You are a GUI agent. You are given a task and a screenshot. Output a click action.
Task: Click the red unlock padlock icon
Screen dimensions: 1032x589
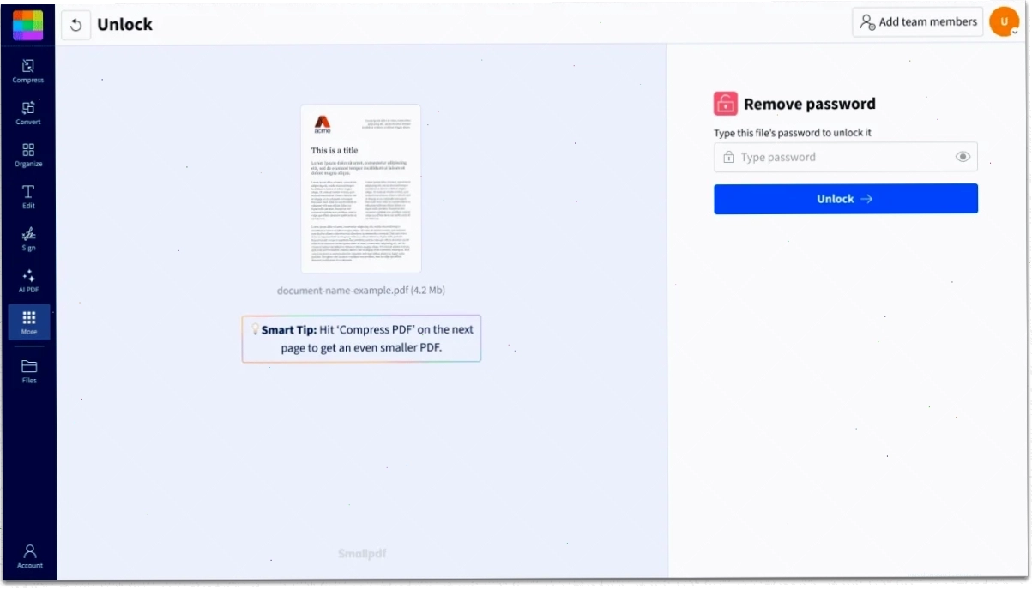(726, 104)
